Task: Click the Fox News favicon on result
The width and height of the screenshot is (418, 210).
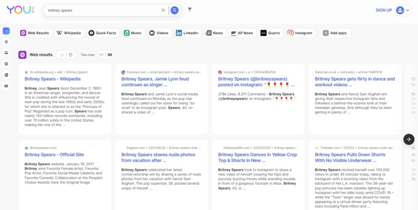Action: 123,72
